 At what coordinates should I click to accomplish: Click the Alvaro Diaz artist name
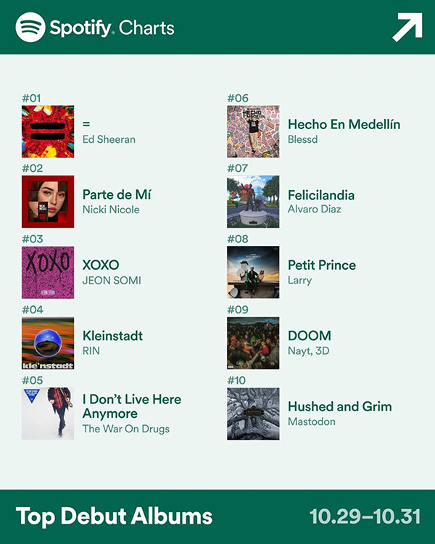[315, 209]
